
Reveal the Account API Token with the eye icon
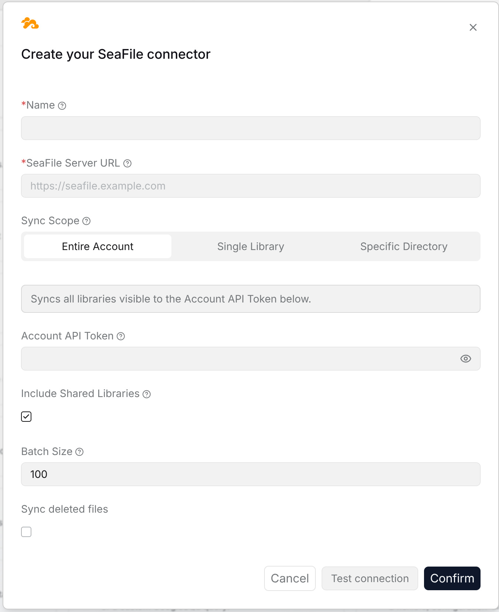(x=465, y=359)
